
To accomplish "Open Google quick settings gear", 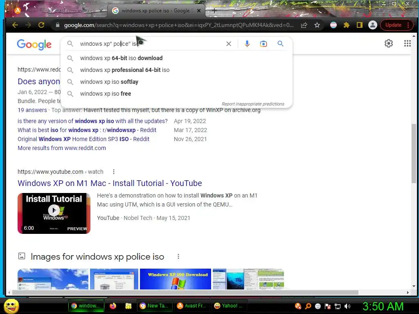I will pos(389,43).
